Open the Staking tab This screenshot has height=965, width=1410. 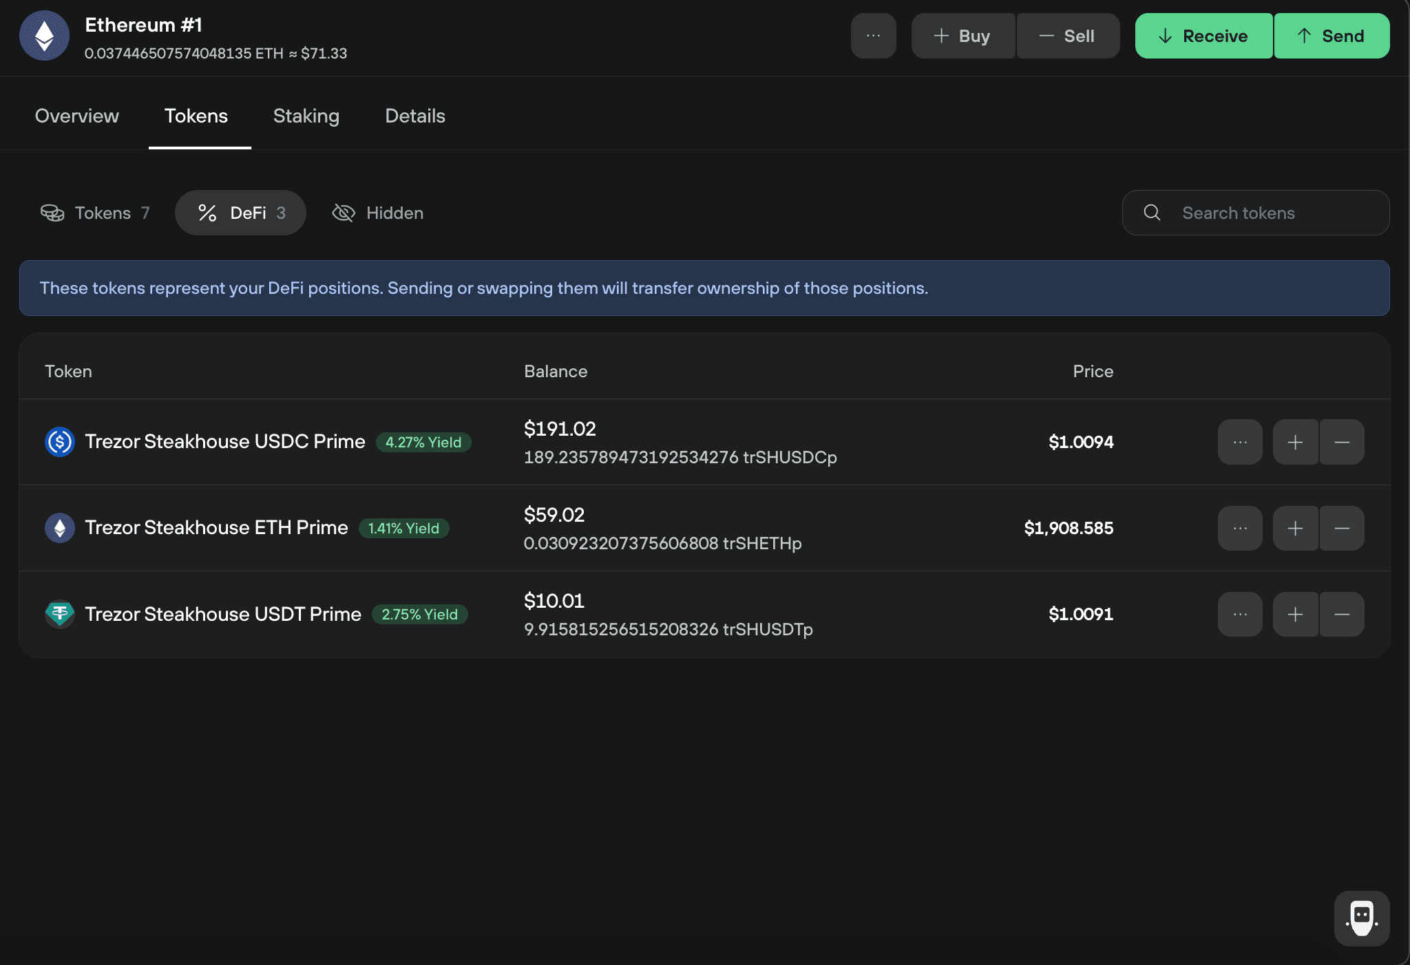click(x=306, y=116)
